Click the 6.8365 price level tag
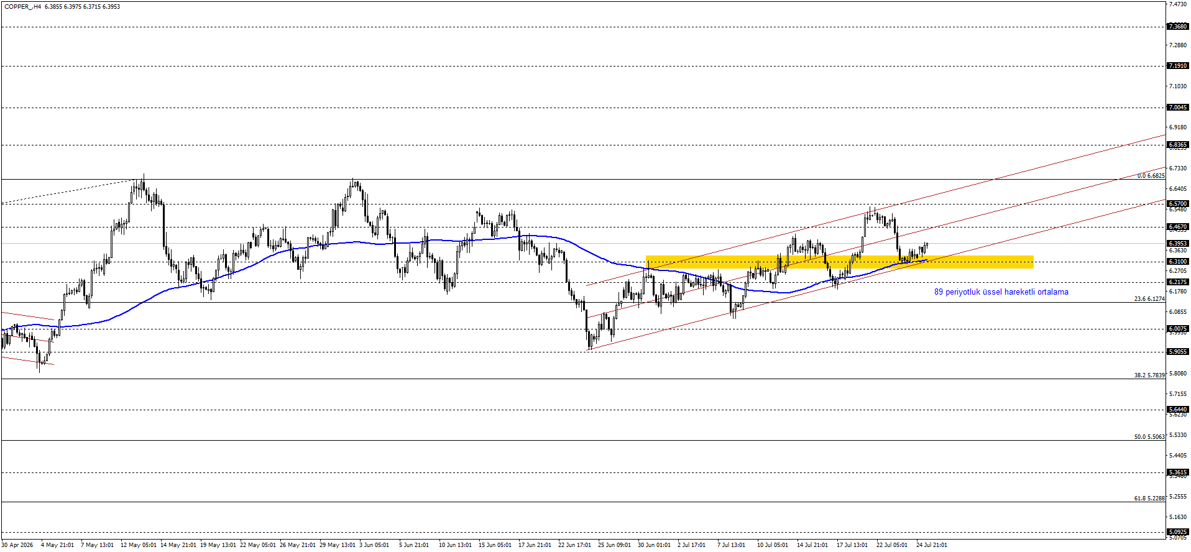This screenshot has width=1191, height=552. click(1178, 145)
